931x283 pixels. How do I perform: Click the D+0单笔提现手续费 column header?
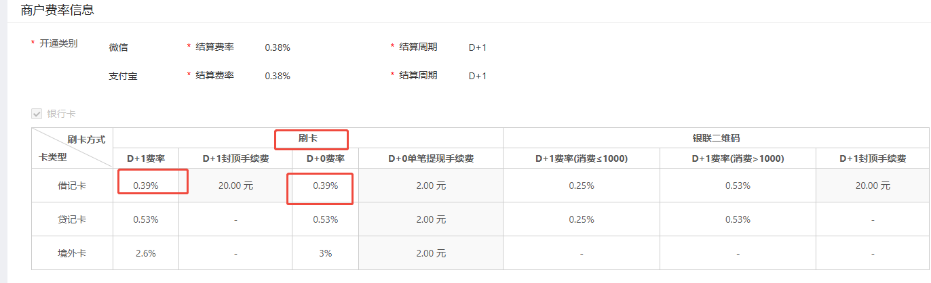(x=431, y=159)
